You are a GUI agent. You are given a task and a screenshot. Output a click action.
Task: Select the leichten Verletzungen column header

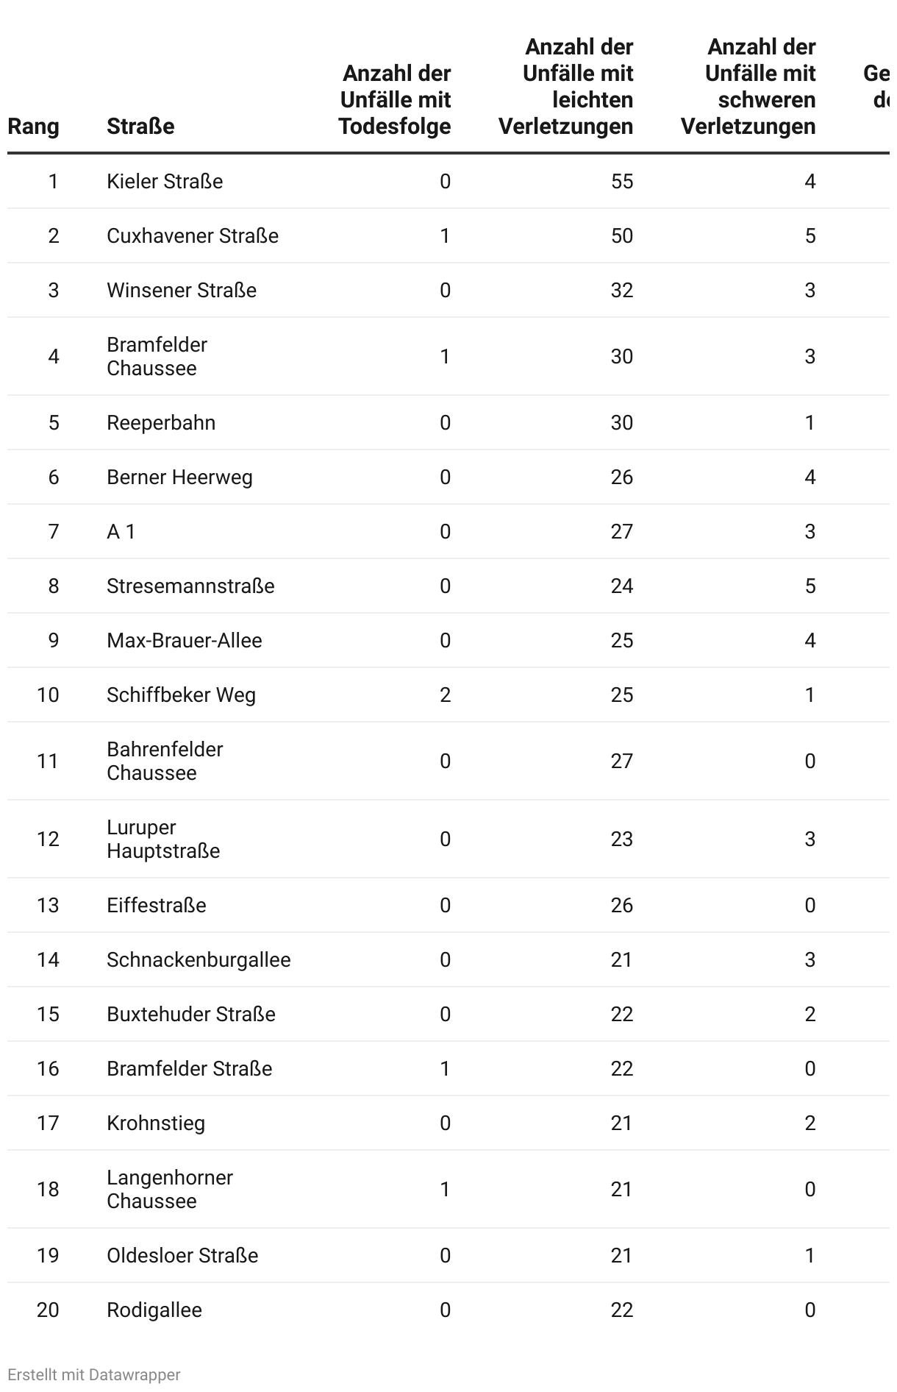(565, 87)
